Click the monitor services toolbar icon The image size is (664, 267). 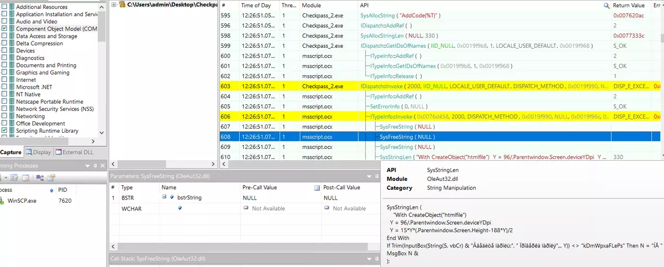40,178
